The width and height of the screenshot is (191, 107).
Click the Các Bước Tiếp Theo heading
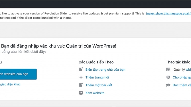(96, 62)
